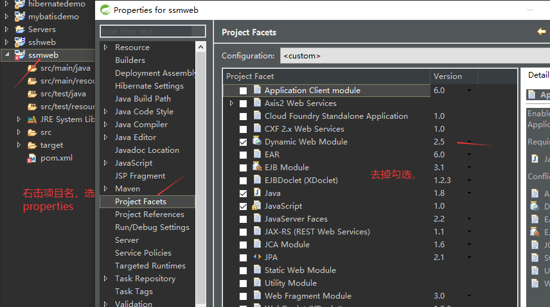Click the src/test/java package folder icon
Viewport: 550px width, 307px height.
click(x=32, y=94)
